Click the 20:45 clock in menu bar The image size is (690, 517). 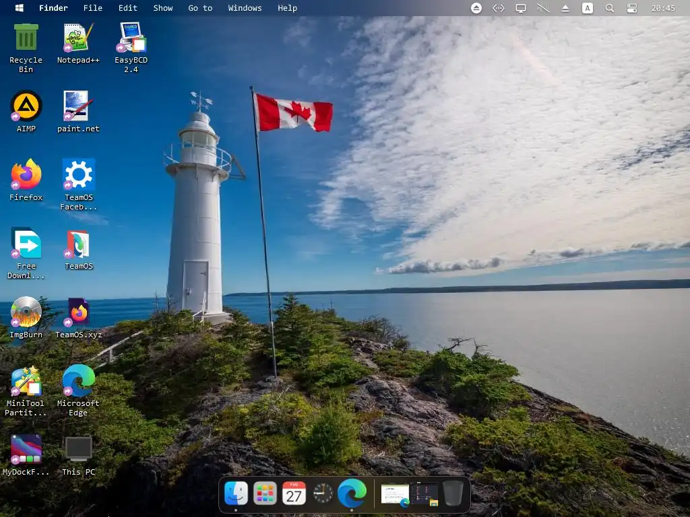pos(663,8)
